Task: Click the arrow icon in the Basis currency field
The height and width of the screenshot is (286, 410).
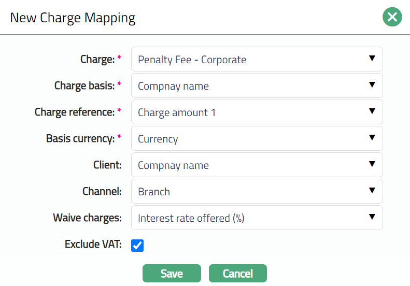Action: coord(372,138)
